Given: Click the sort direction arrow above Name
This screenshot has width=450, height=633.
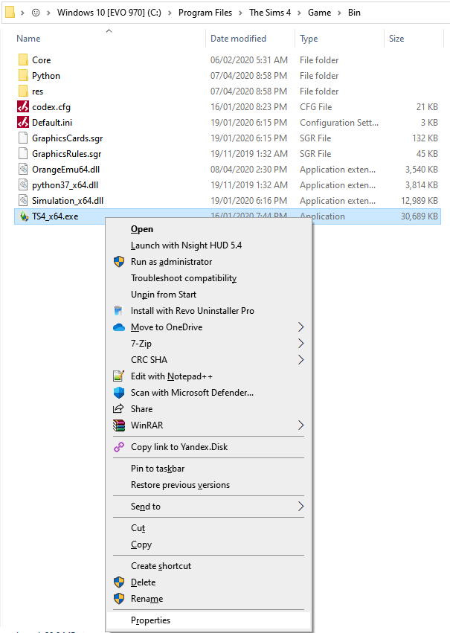Looking at the screenshot, I should pyautogui.click(x=109, y=30).
